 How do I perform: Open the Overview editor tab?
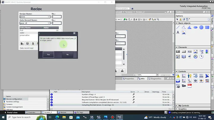(x=33, y=112)
